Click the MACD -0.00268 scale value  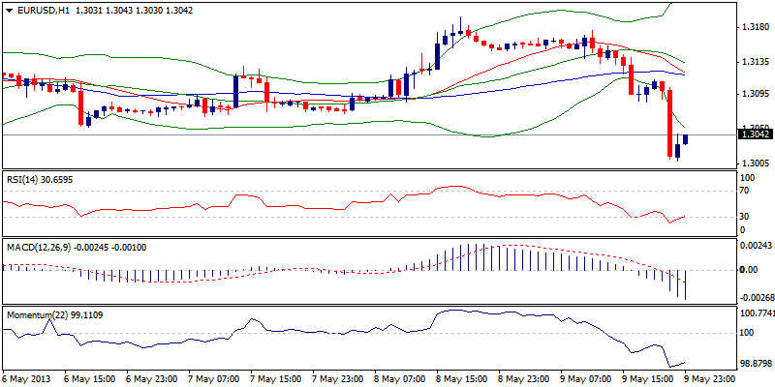click(757, 298)
